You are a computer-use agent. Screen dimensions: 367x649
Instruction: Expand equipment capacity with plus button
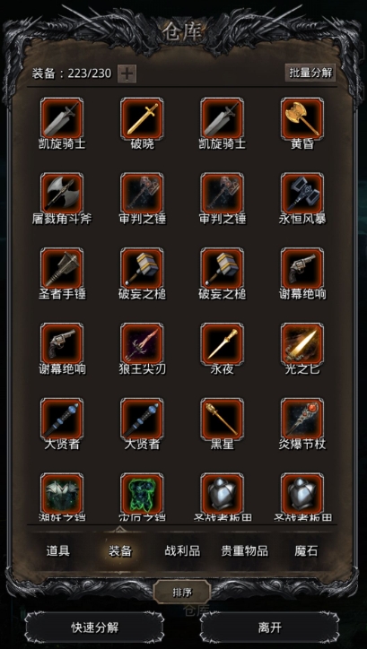tap(127, 74)
